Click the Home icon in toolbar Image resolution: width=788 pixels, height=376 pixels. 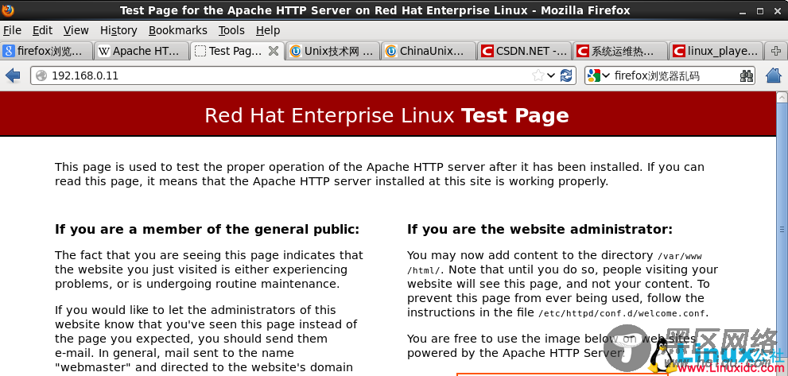(x=774, y=76)
